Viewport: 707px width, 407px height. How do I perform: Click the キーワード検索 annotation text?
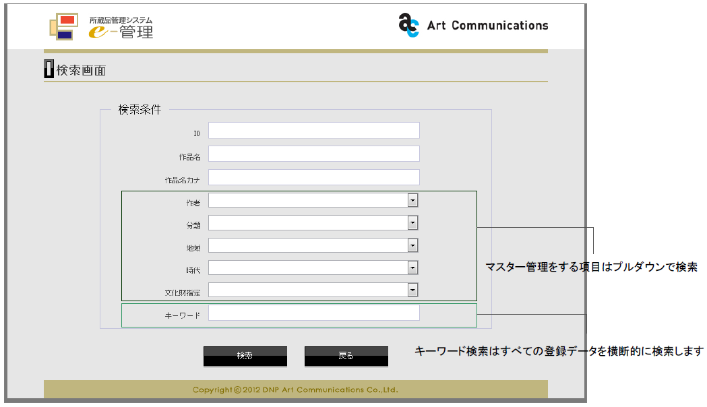click(x=559, y=351)
